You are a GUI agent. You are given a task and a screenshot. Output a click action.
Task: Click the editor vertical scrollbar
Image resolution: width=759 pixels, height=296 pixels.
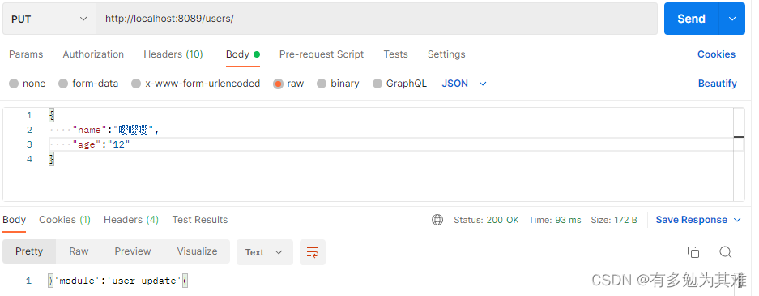tap(739, 154)
